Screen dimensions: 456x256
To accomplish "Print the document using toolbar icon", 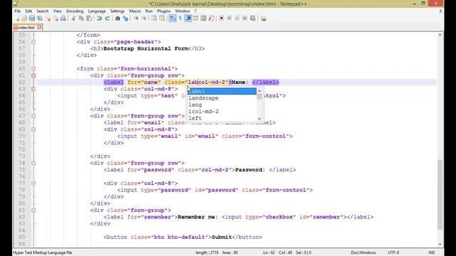I will [63, 18].
